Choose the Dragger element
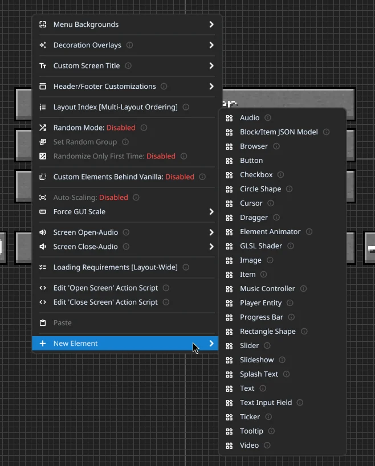The width and height of the screenshot is (375, 466). [283, 218]
